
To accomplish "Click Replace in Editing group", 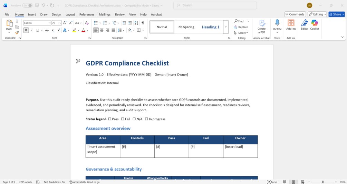I will [x=241, y=27].
